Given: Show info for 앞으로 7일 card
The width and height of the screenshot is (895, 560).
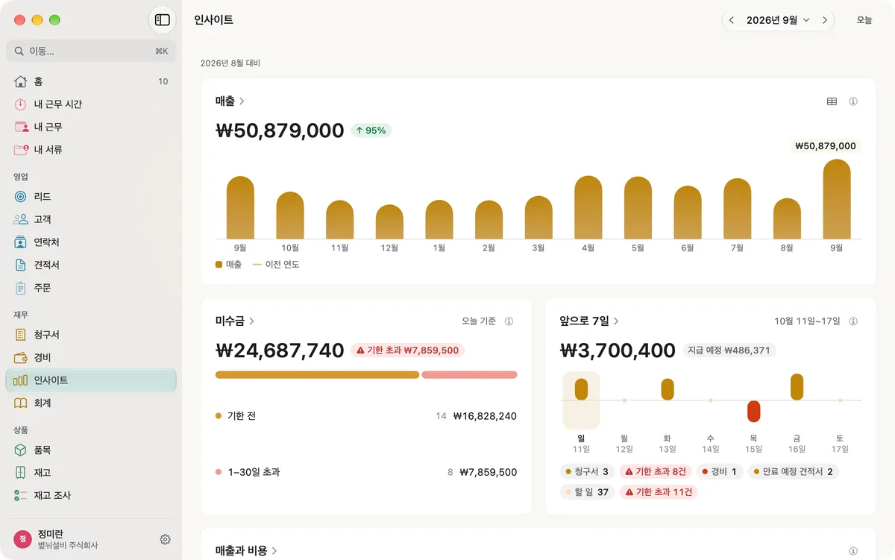Looking at the screenshot, I should tap(853, 321).
